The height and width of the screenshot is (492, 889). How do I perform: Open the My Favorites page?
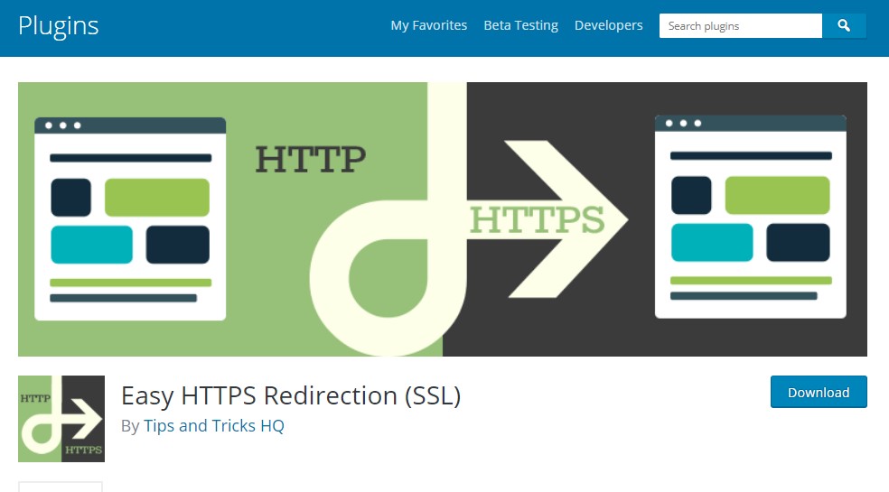coord(428,25)
